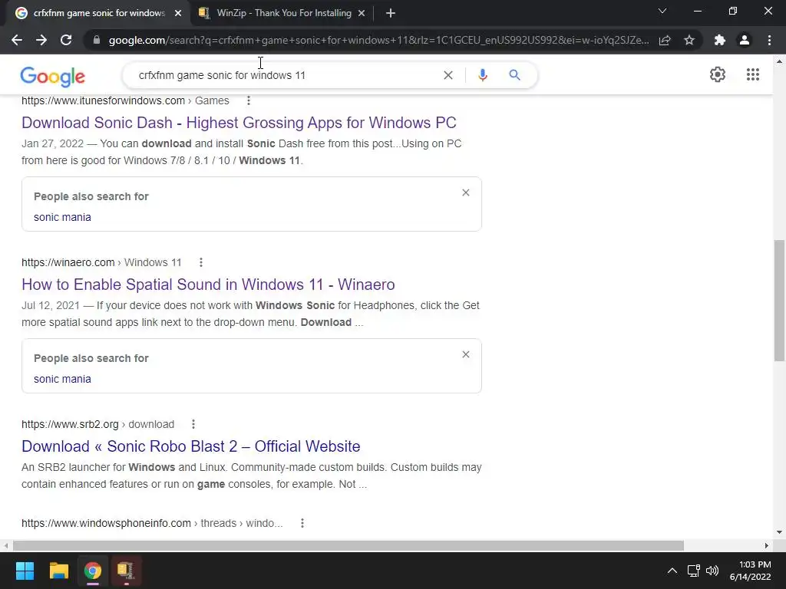786x589 pixels.
Task: Open the Windows Start menu
Action: tap(25, 571)
